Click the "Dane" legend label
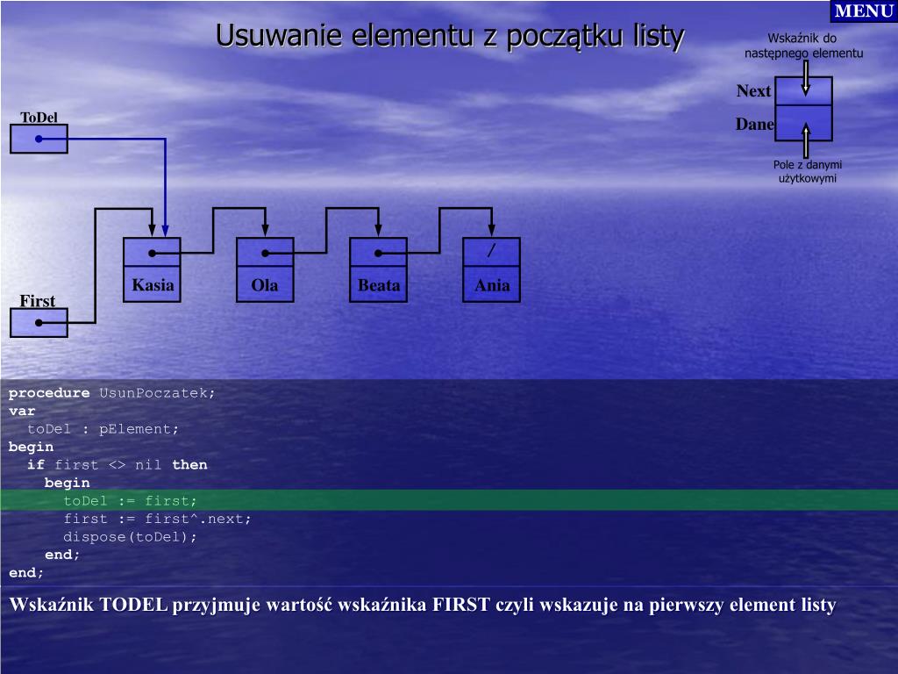This screenshot has width=898, height=674. 755,124
